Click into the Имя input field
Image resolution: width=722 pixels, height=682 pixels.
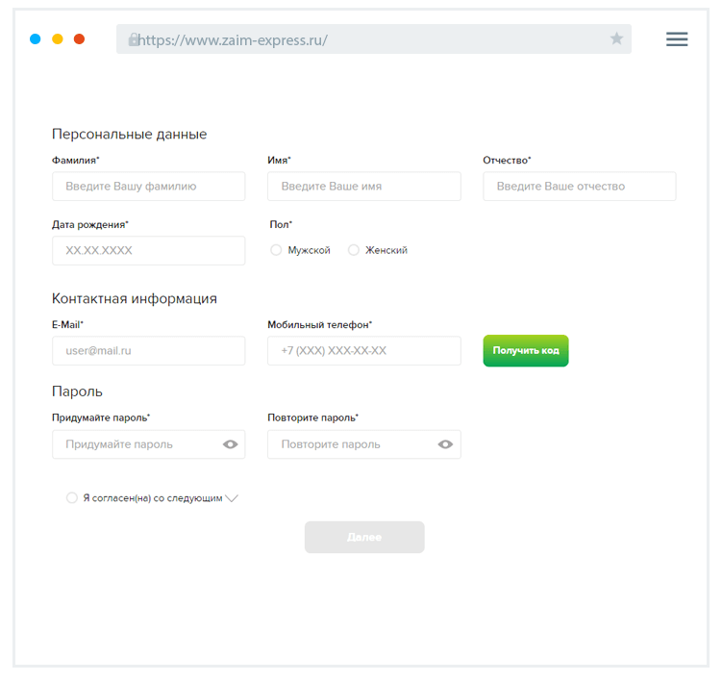pos(364,187)
